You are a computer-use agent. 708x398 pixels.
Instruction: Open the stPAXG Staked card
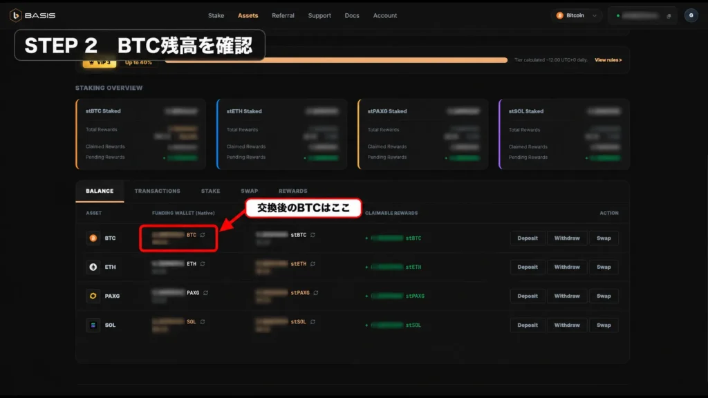tap(422, 134)
